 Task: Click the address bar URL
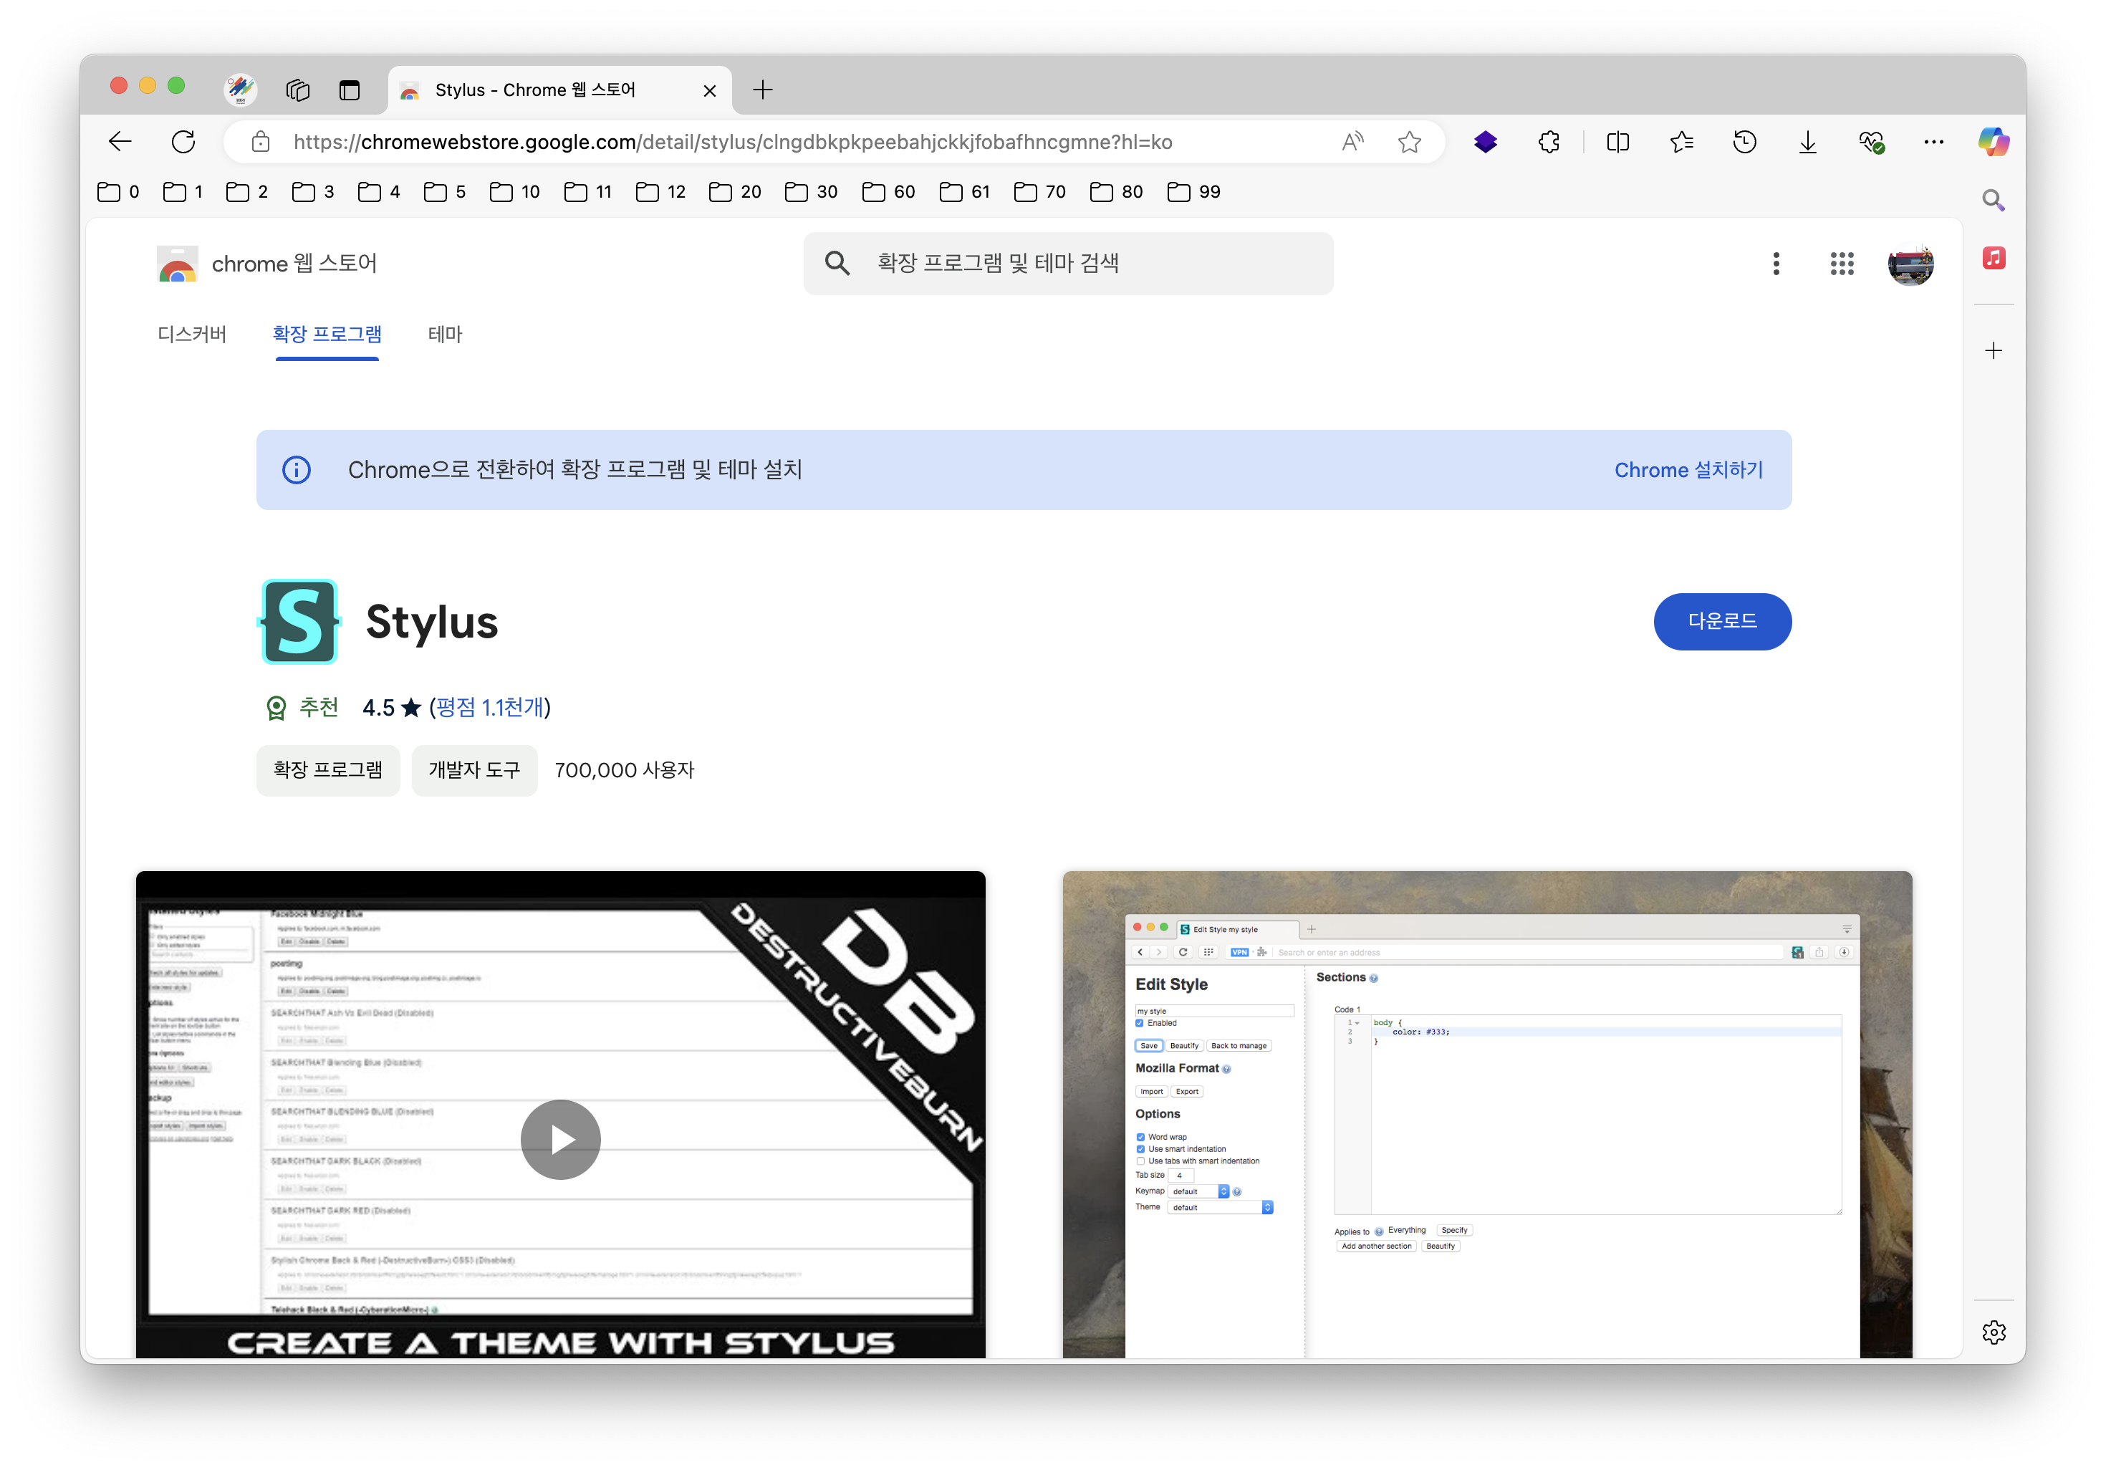pyautogui.click(x=732, y=142)
